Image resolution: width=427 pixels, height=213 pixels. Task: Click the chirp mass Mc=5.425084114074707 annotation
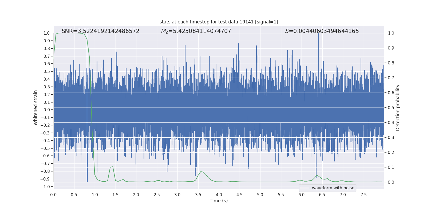coord(196,31)
